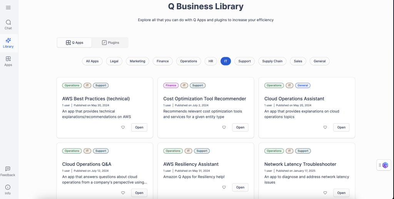This screenshot has width=394, height=199.
Task: Open Network Latency Troubleshooter app
Action: [341, 193]
